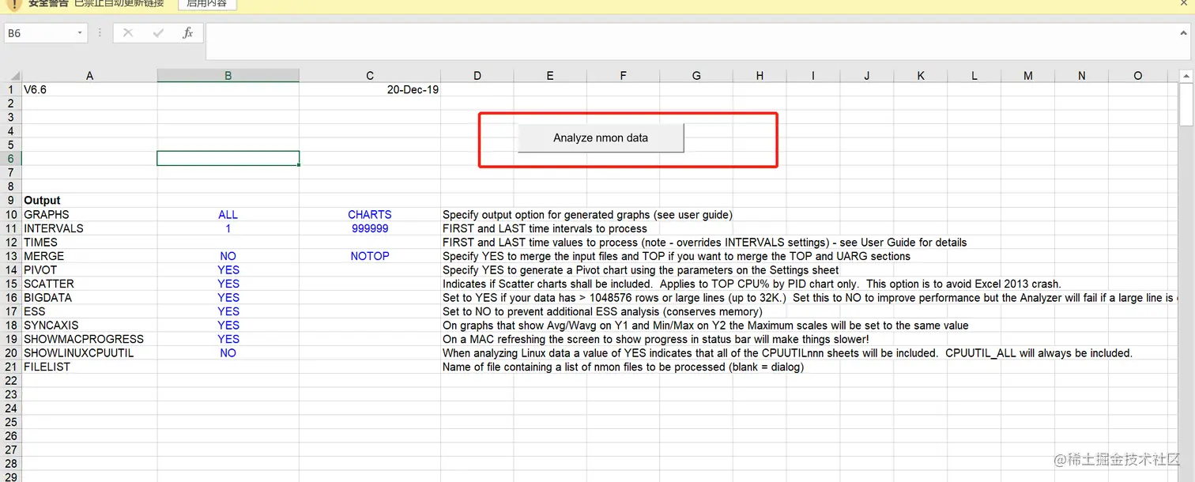Click the YES value for PIVOT
This screenshot has width=1195, height=482.
coord(228,270)
